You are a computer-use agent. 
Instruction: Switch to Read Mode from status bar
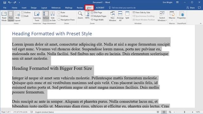pos(158,112)
